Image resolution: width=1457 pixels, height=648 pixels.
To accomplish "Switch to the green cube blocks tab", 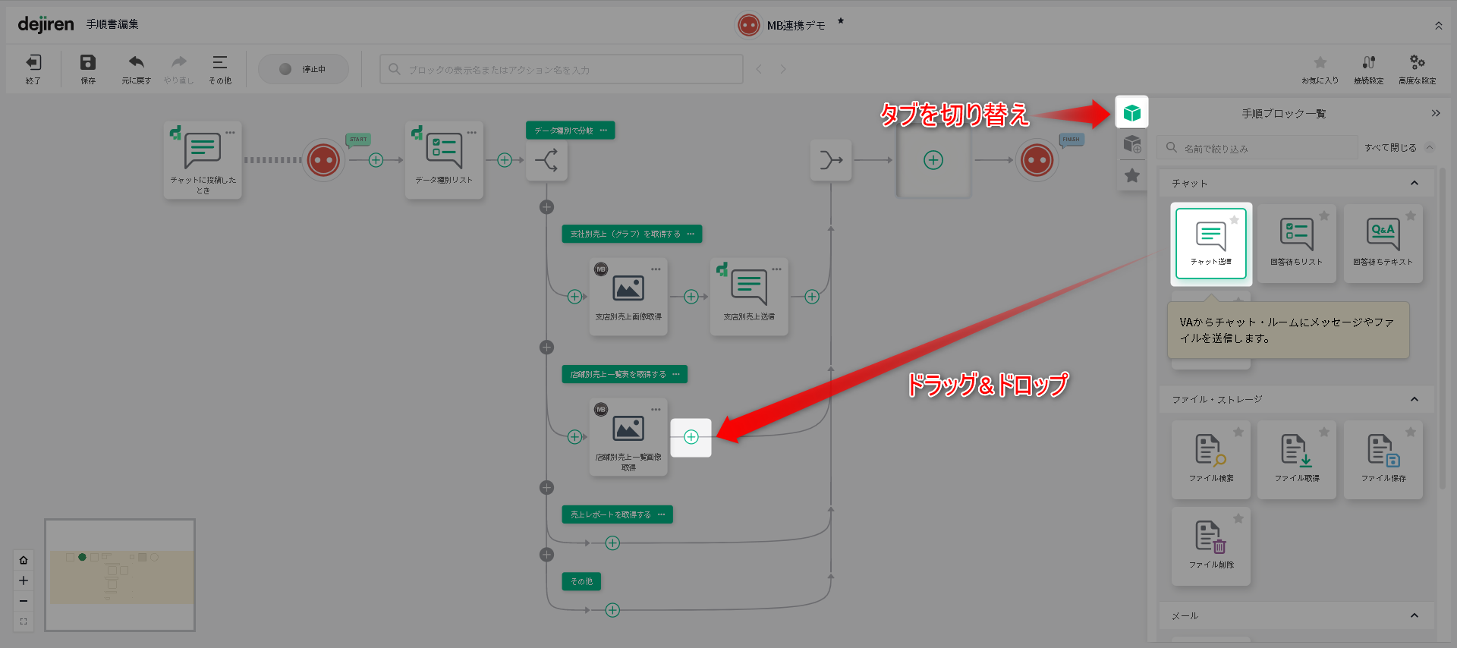I will click(1131, 112).
